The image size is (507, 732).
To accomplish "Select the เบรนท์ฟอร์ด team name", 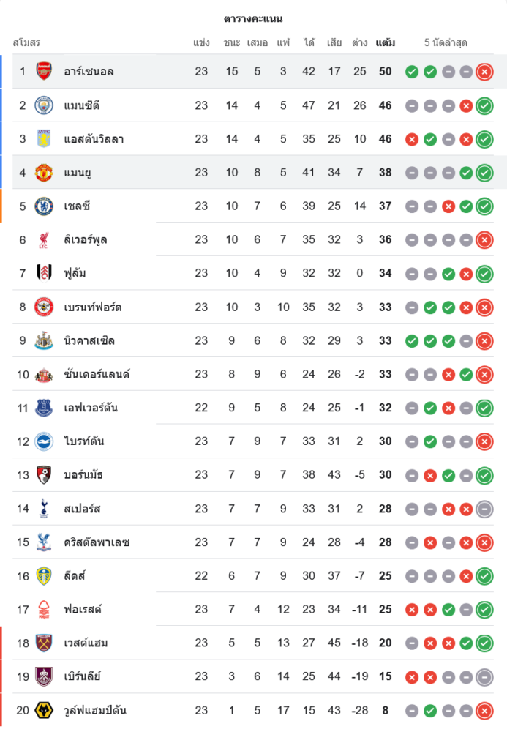I will click(x=93, y=307).
